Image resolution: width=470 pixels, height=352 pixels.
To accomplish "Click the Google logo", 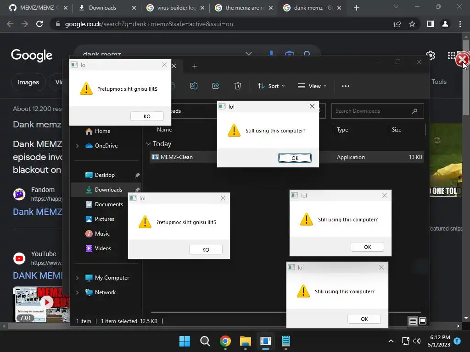I will (x=32, y=55).
